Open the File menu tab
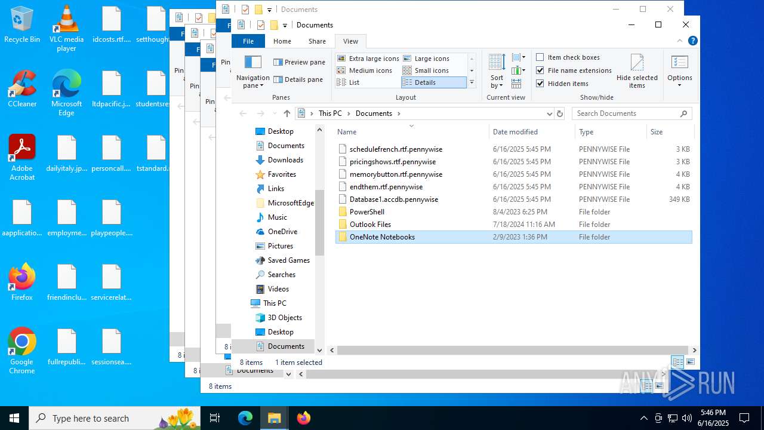This screenshot has height=430, width=764. point(248,41)
